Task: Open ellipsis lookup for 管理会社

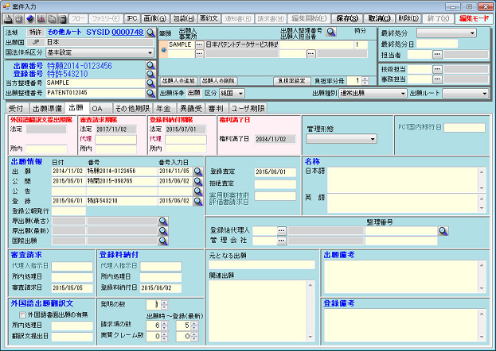Action: (x=282, y=241)
